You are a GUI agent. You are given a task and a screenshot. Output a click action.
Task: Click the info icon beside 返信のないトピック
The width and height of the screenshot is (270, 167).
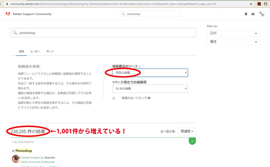click(149, 98)
